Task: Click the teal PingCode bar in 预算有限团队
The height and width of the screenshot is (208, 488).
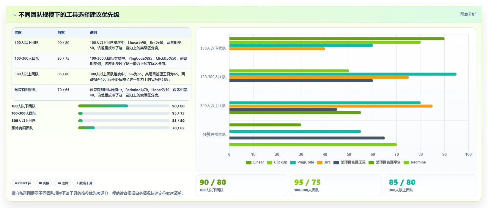Action: [295, 131]
